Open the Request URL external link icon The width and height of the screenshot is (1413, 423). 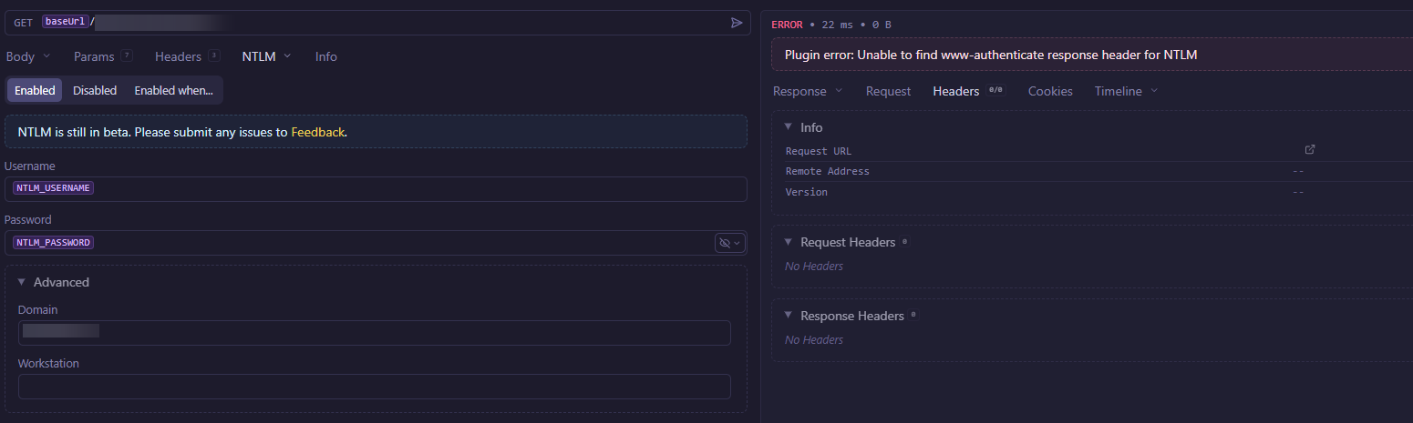pyautogui.click(x=1310, y=150)
